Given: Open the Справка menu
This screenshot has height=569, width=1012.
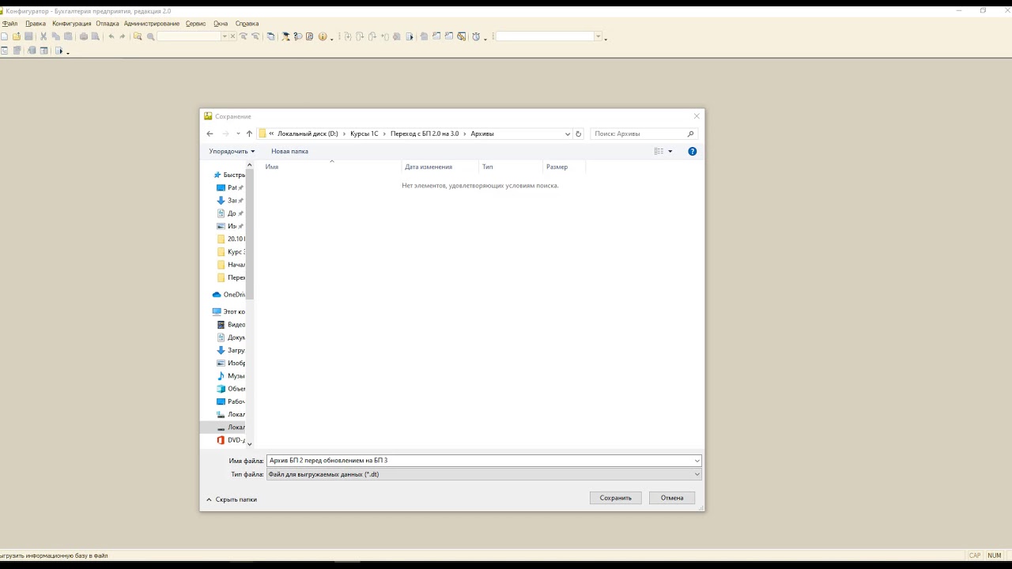Looking at the screenshot, I should pyautogui.click(x=247, y=24).
